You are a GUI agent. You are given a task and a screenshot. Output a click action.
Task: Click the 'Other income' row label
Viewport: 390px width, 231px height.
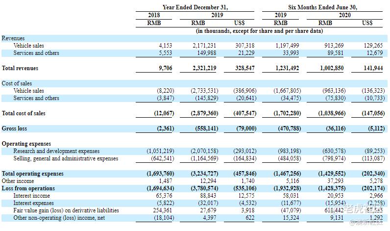tap(18, 181)
